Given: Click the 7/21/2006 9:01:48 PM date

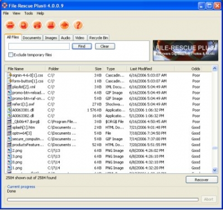Looking at the screenshot, I should [x=148, y=127].
